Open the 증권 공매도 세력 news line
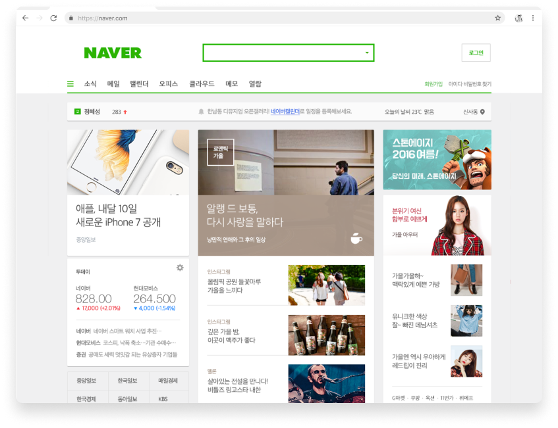The image size is (558, 428). pyautogui.click(x=126, y=354)
